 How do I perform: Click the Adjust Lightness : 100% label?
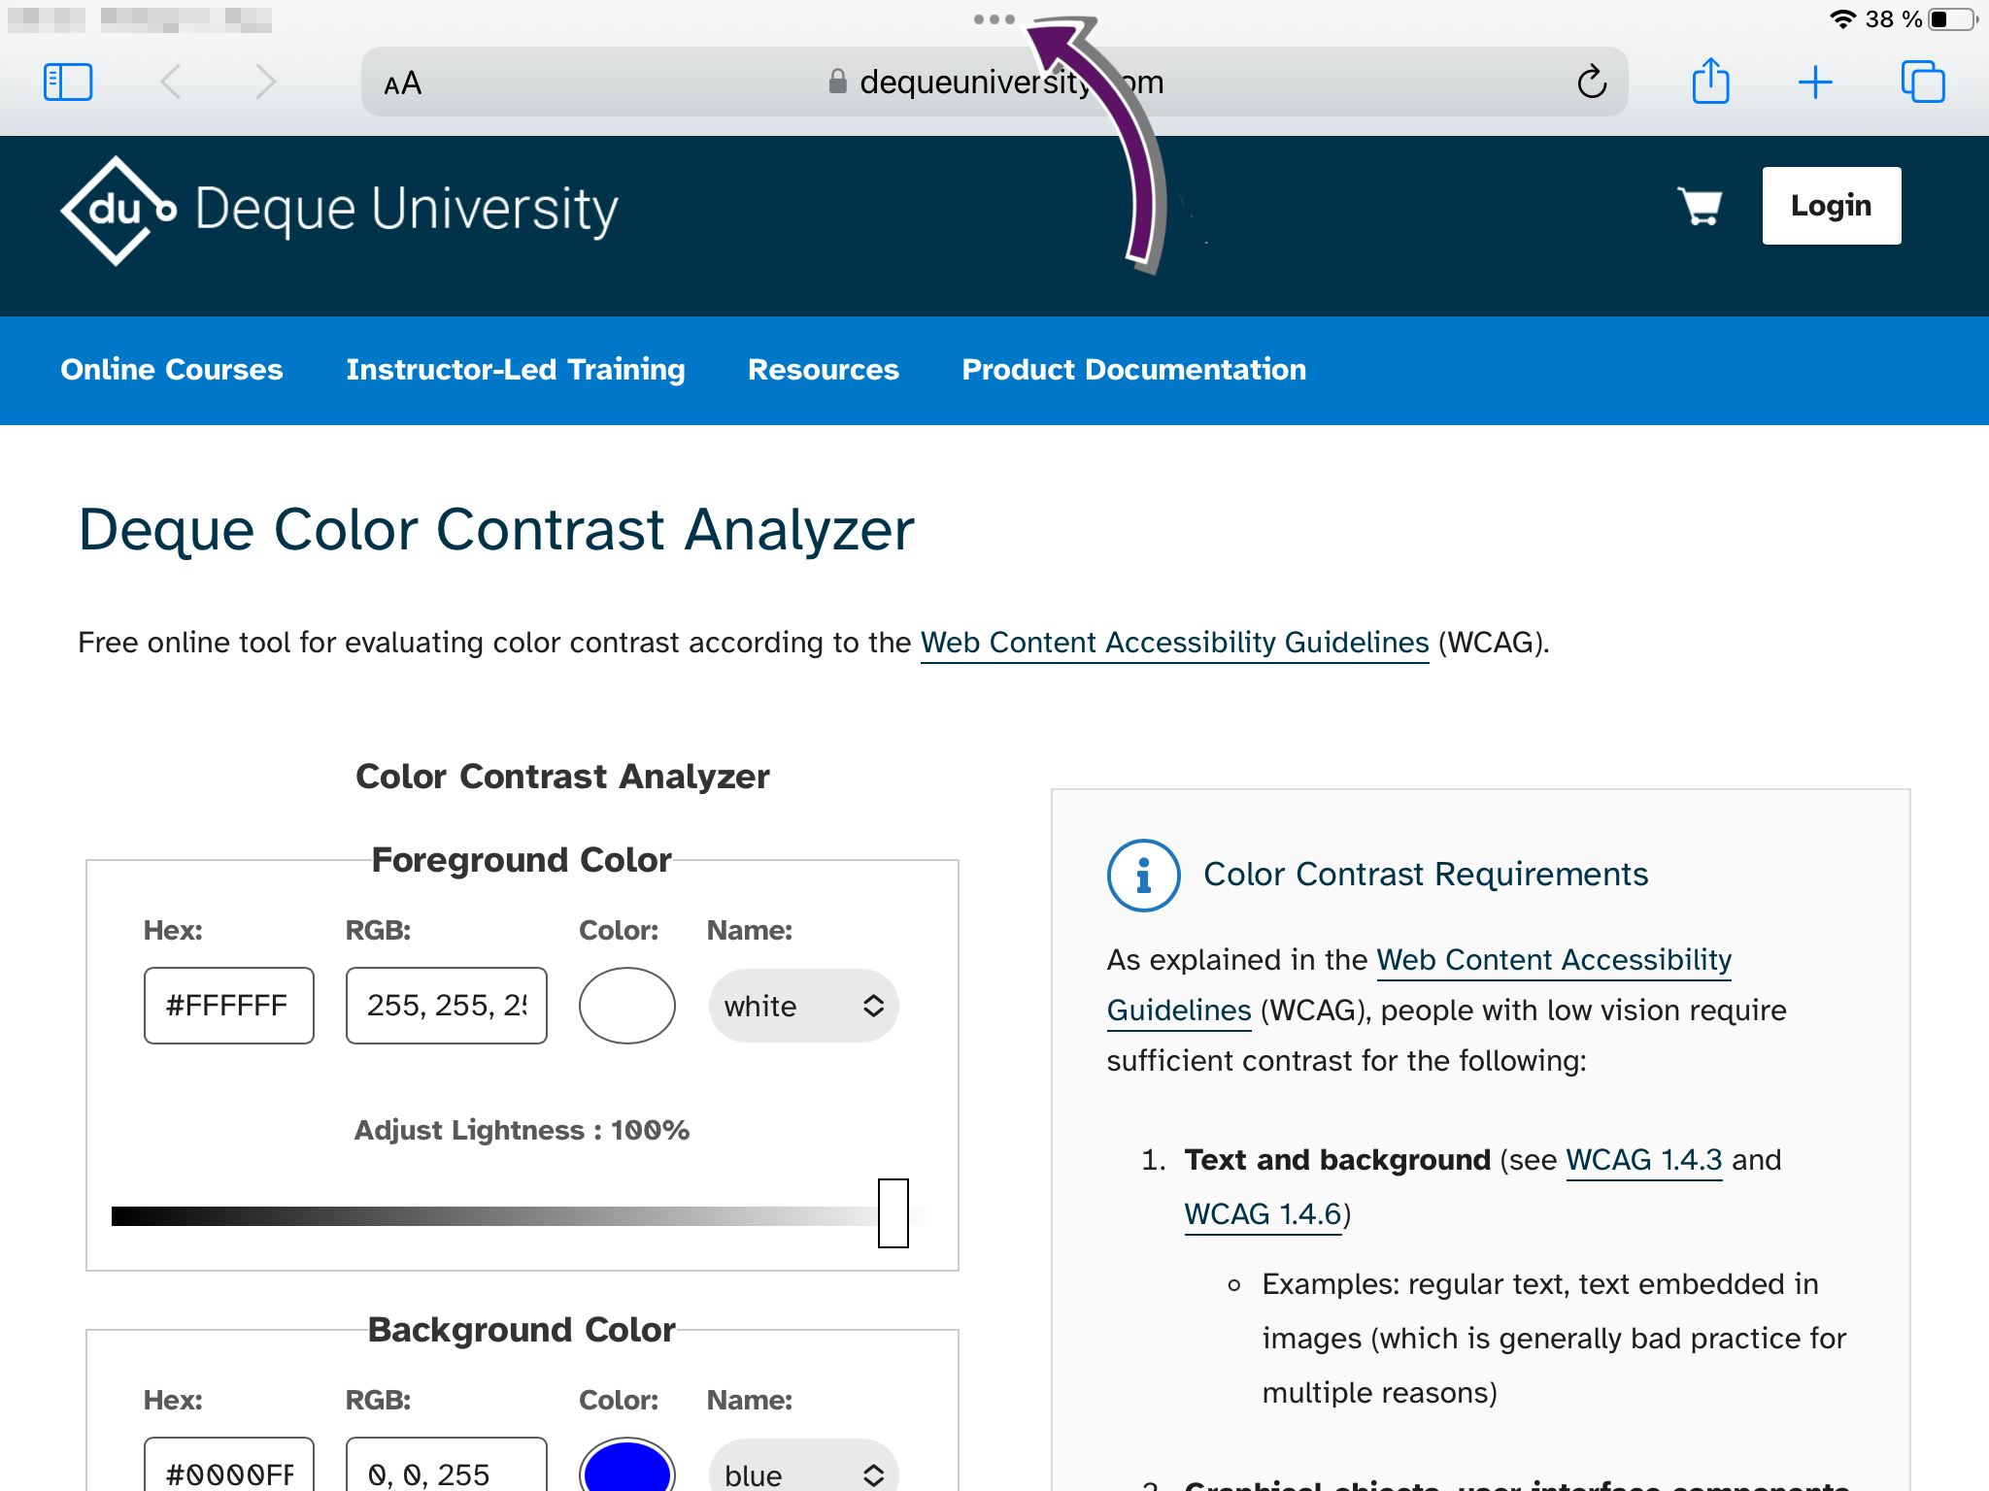522,1130
